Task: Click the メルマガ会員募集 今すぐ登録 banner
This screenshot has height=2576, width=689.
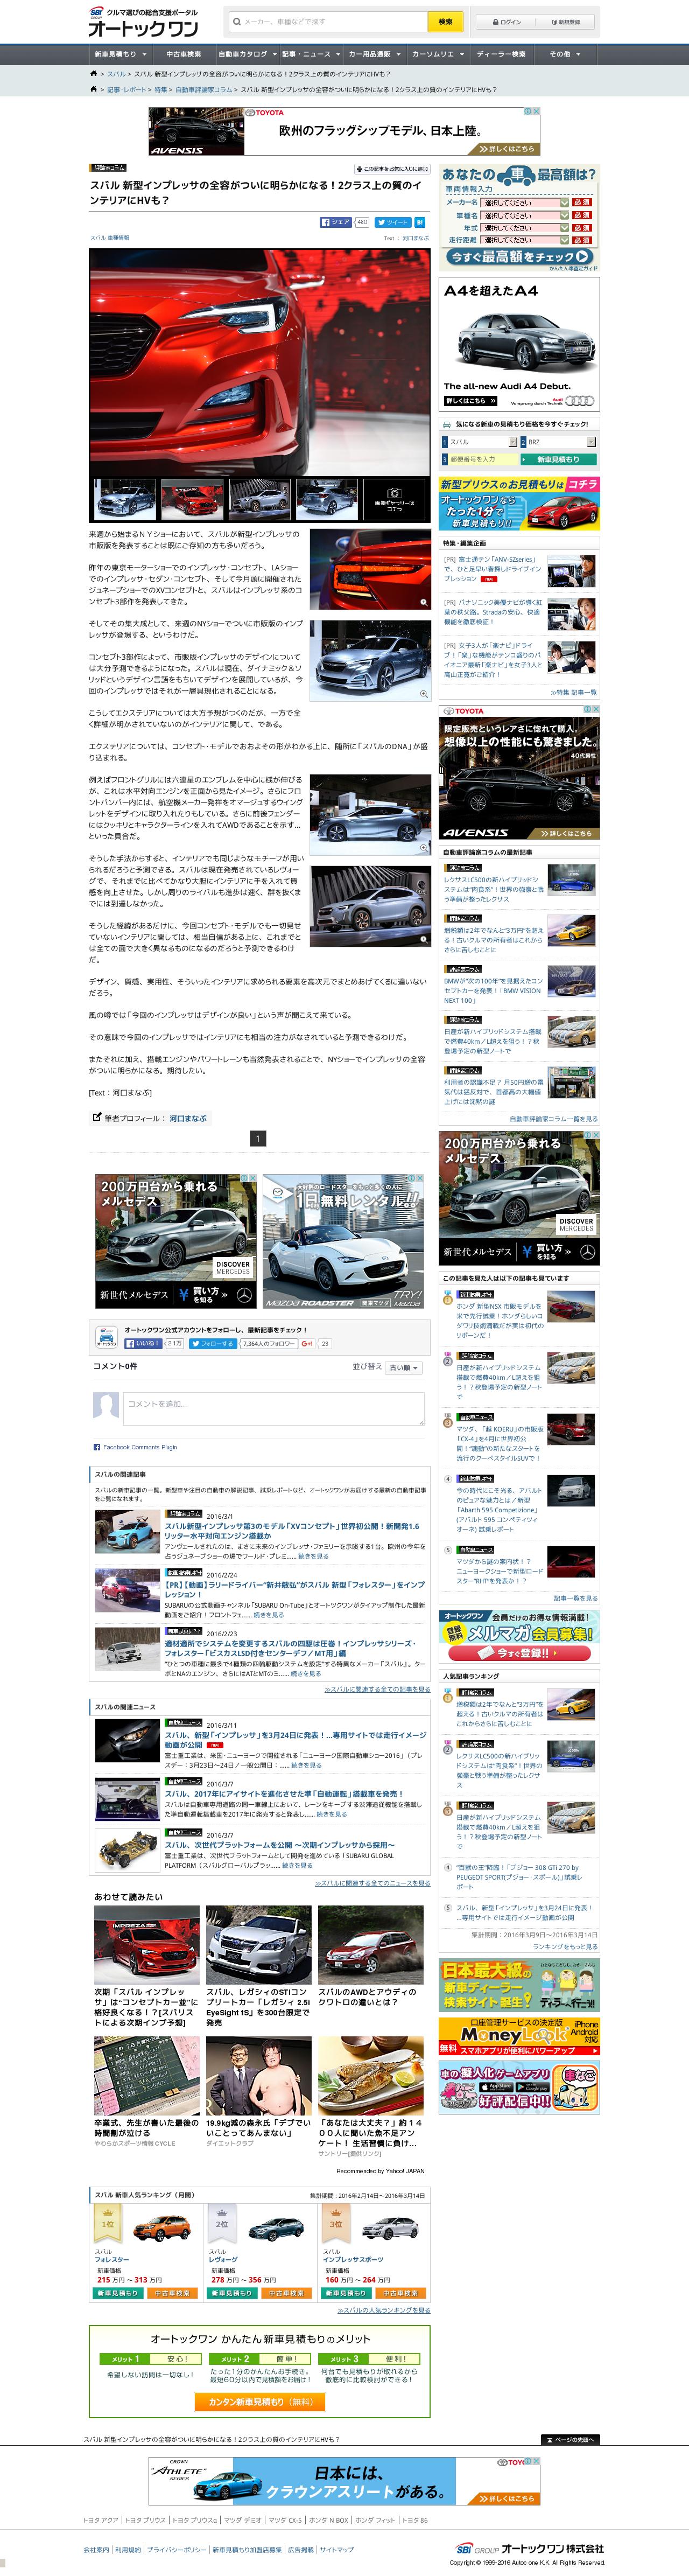Action: (x=519, y=1637)
